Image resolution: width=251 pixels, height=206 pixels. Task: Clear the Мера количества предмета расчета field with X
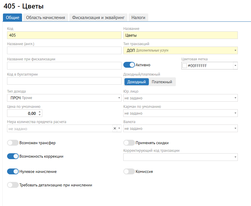coord(115,129)
